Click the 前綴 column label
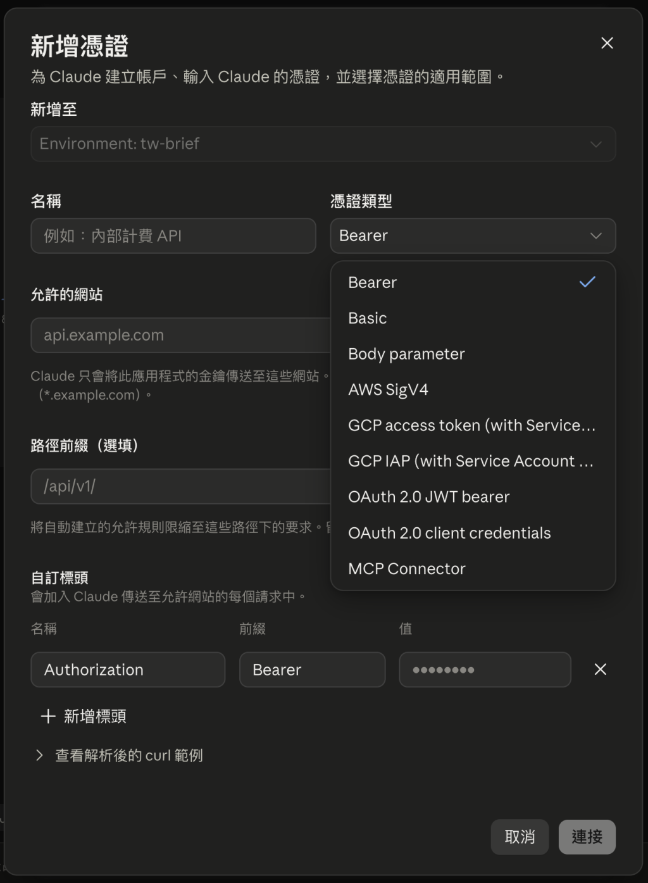The width and height of the screenshot is (648, 883). [x=252, y=629]
